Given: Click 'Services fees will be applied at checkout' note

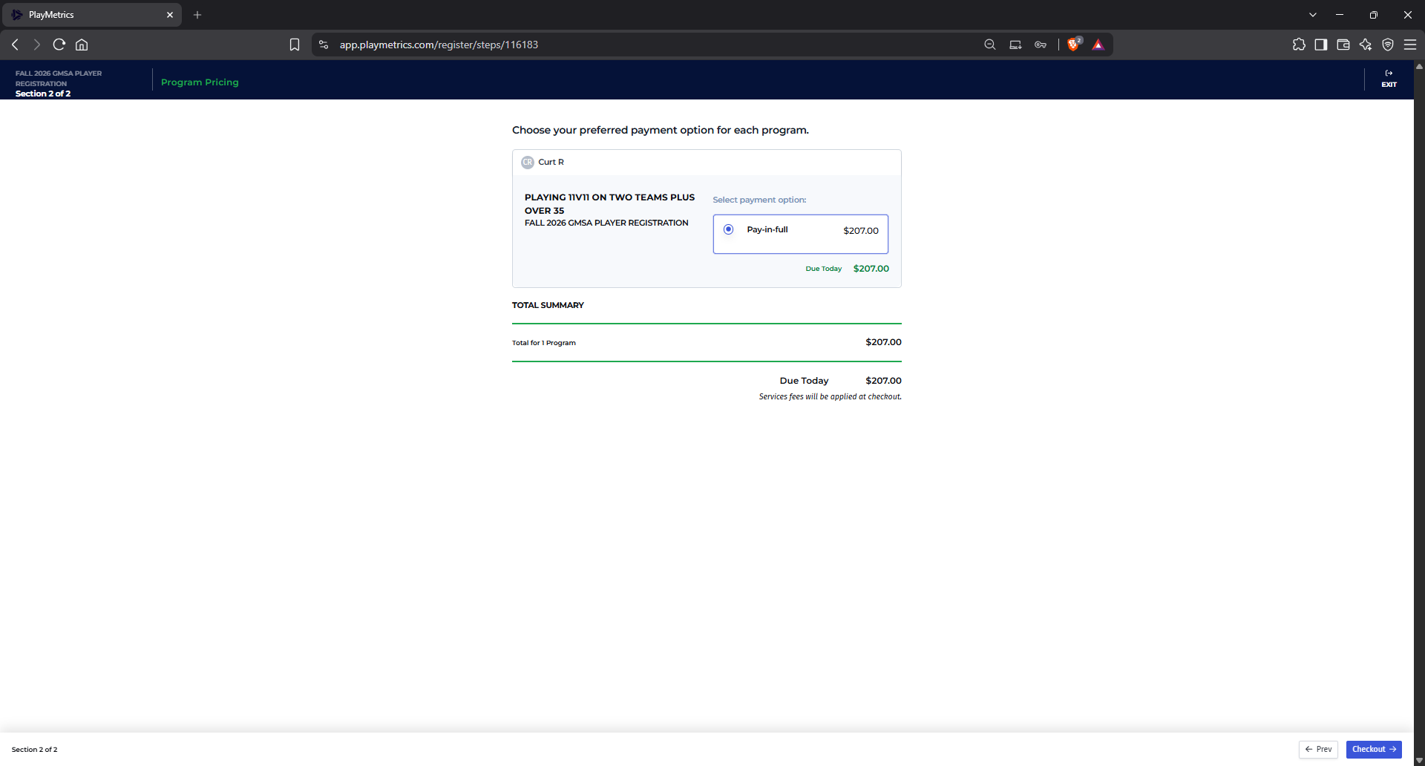Looking at the screenshot, I should tap(830, 397).
